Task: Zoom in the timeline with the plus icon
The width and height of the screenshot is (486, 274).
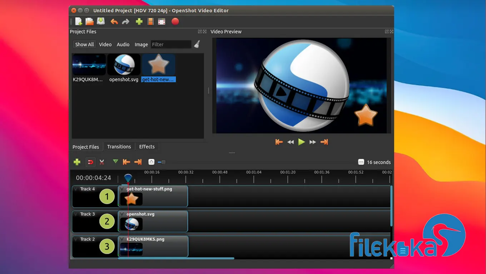Action: (x=151, y=162)
